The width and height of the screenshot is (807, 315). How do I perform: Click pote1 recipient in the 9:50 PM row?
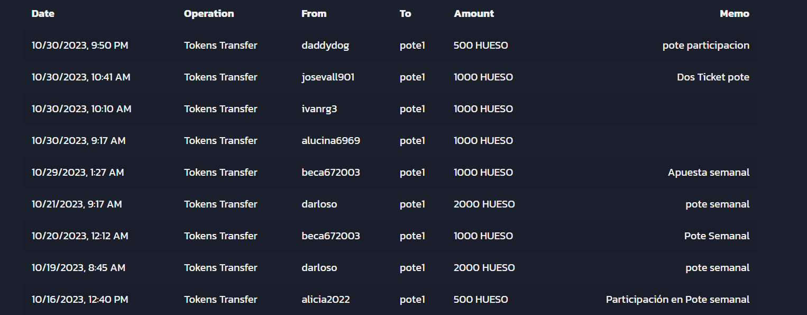point(412,46)
